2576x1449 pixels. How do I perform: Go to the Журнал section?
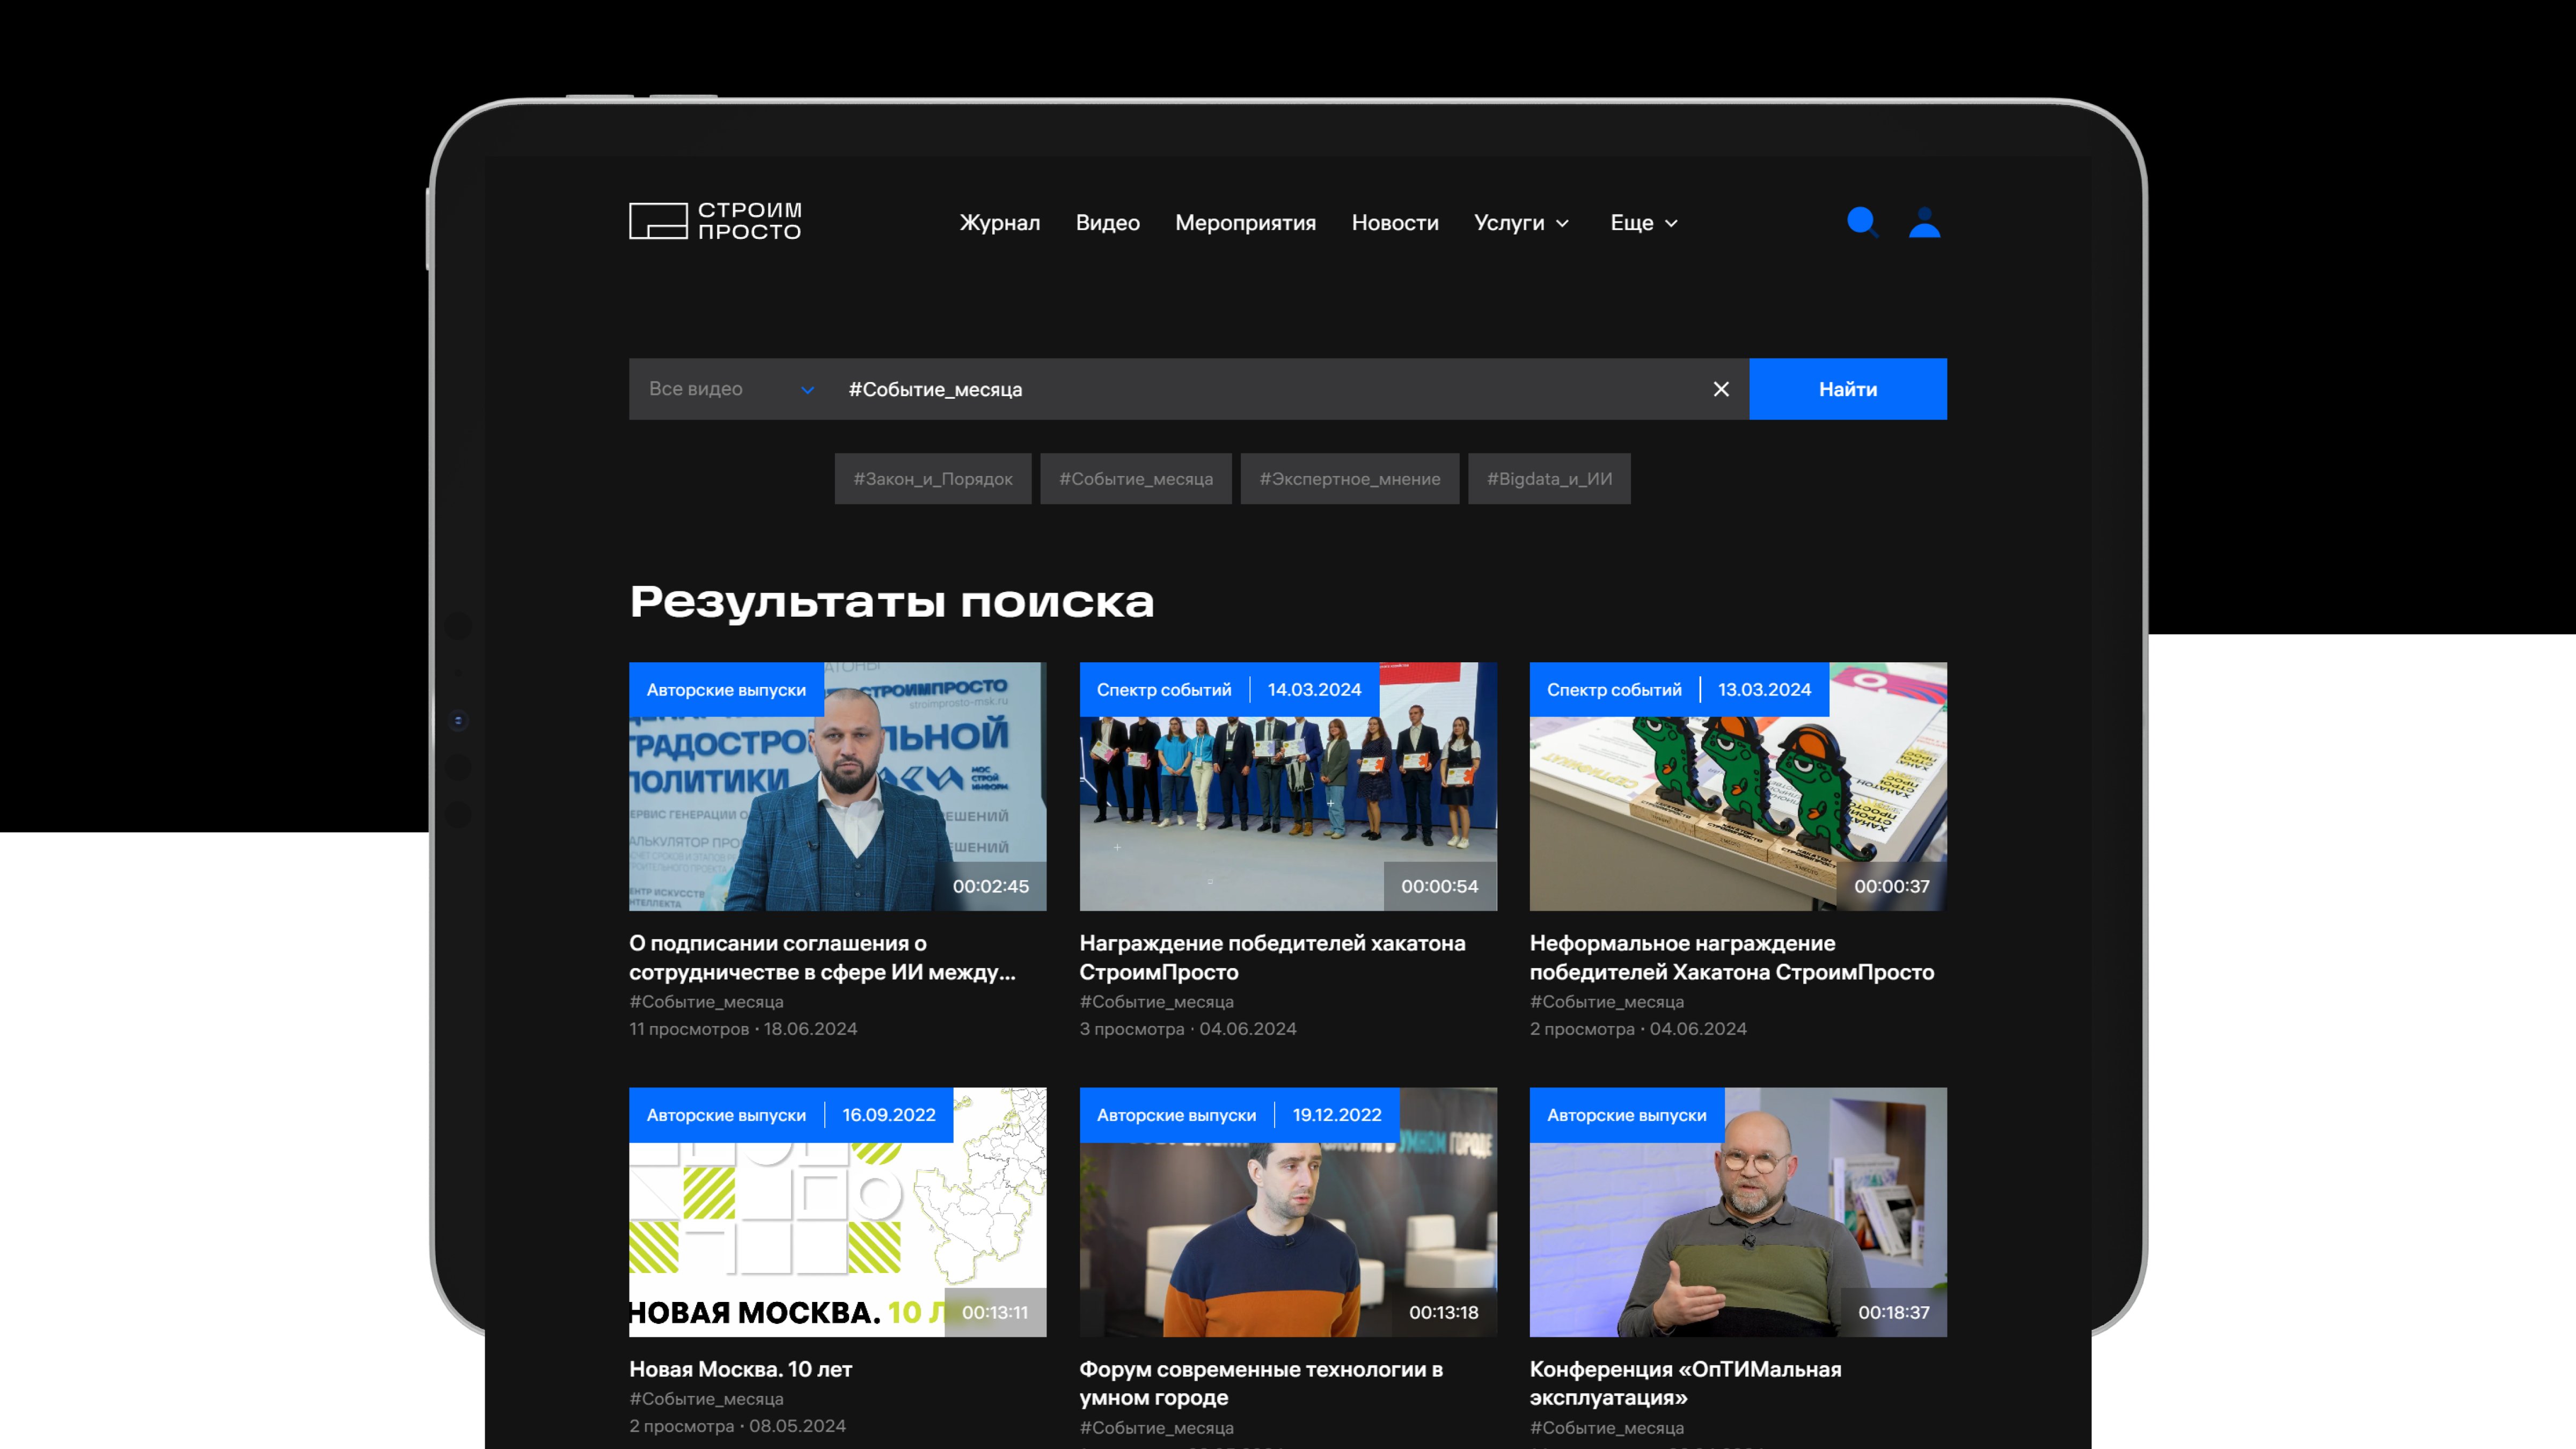pos(999,223)
